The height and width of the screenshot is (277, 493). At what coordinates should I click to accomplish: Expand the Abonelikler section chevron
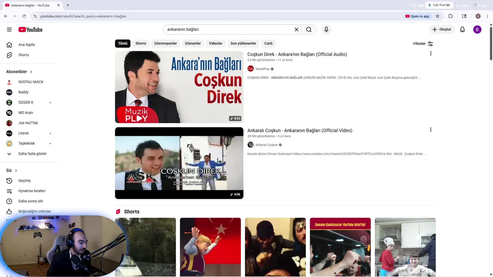pyautogui.click(x=31, y=72)
